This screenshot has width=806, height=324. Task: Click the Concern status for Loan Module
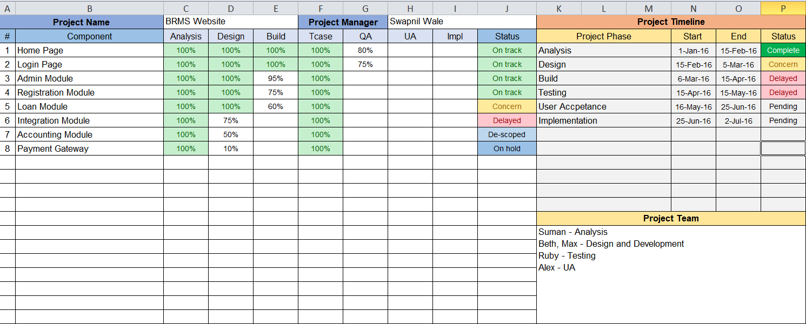click(507, 106)
